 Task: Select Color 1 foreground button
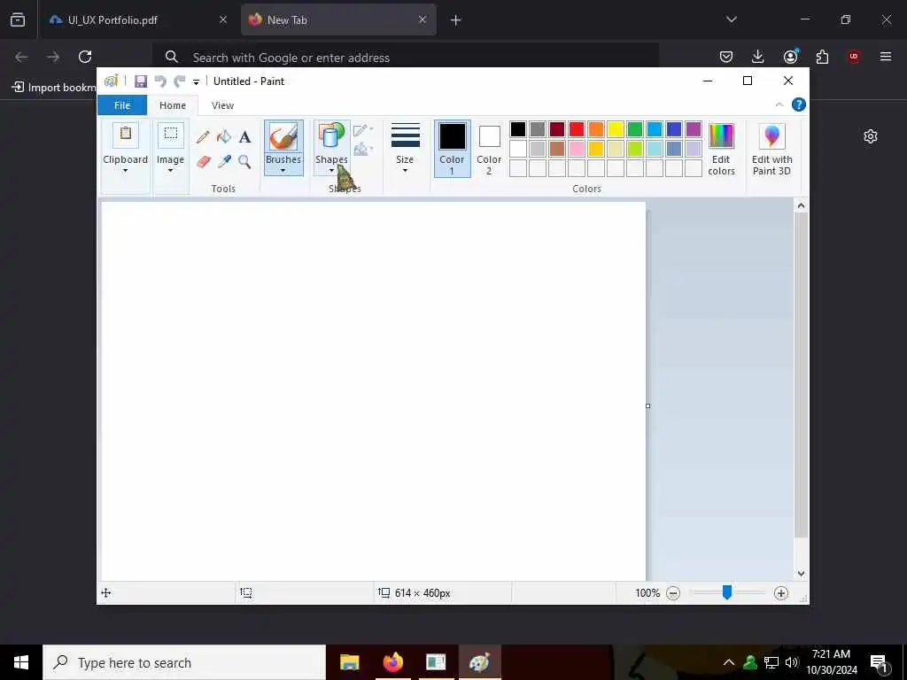click(452, 149)
